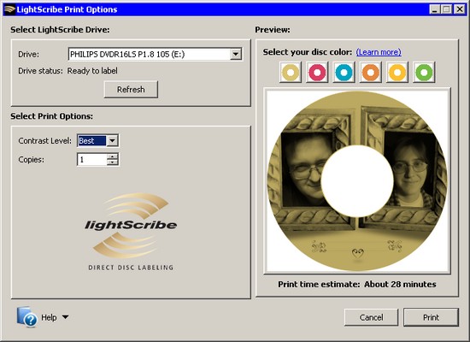Select the tan disc color
The height and width of the screenshot is (342, 470).
point(291,73)
